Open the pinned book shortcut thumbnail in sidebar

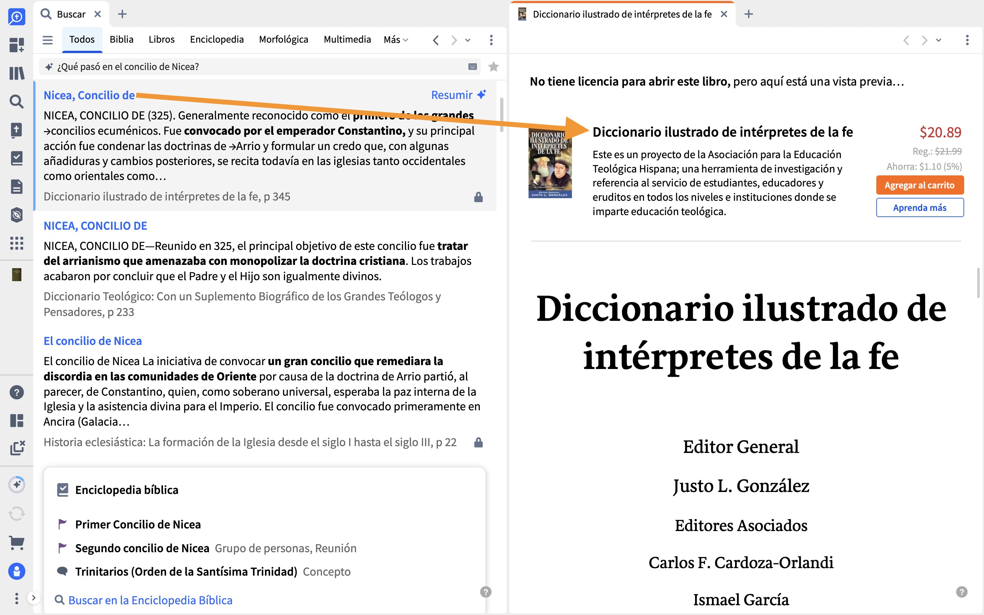tap(17, 275)
